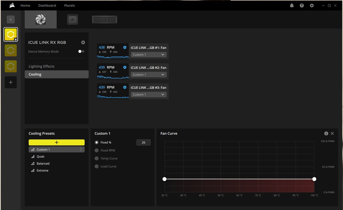The image size is (343, 210).
Task: Open Fan #3 Custom 1 preset dropdown
Action: (x=149, y=95)
